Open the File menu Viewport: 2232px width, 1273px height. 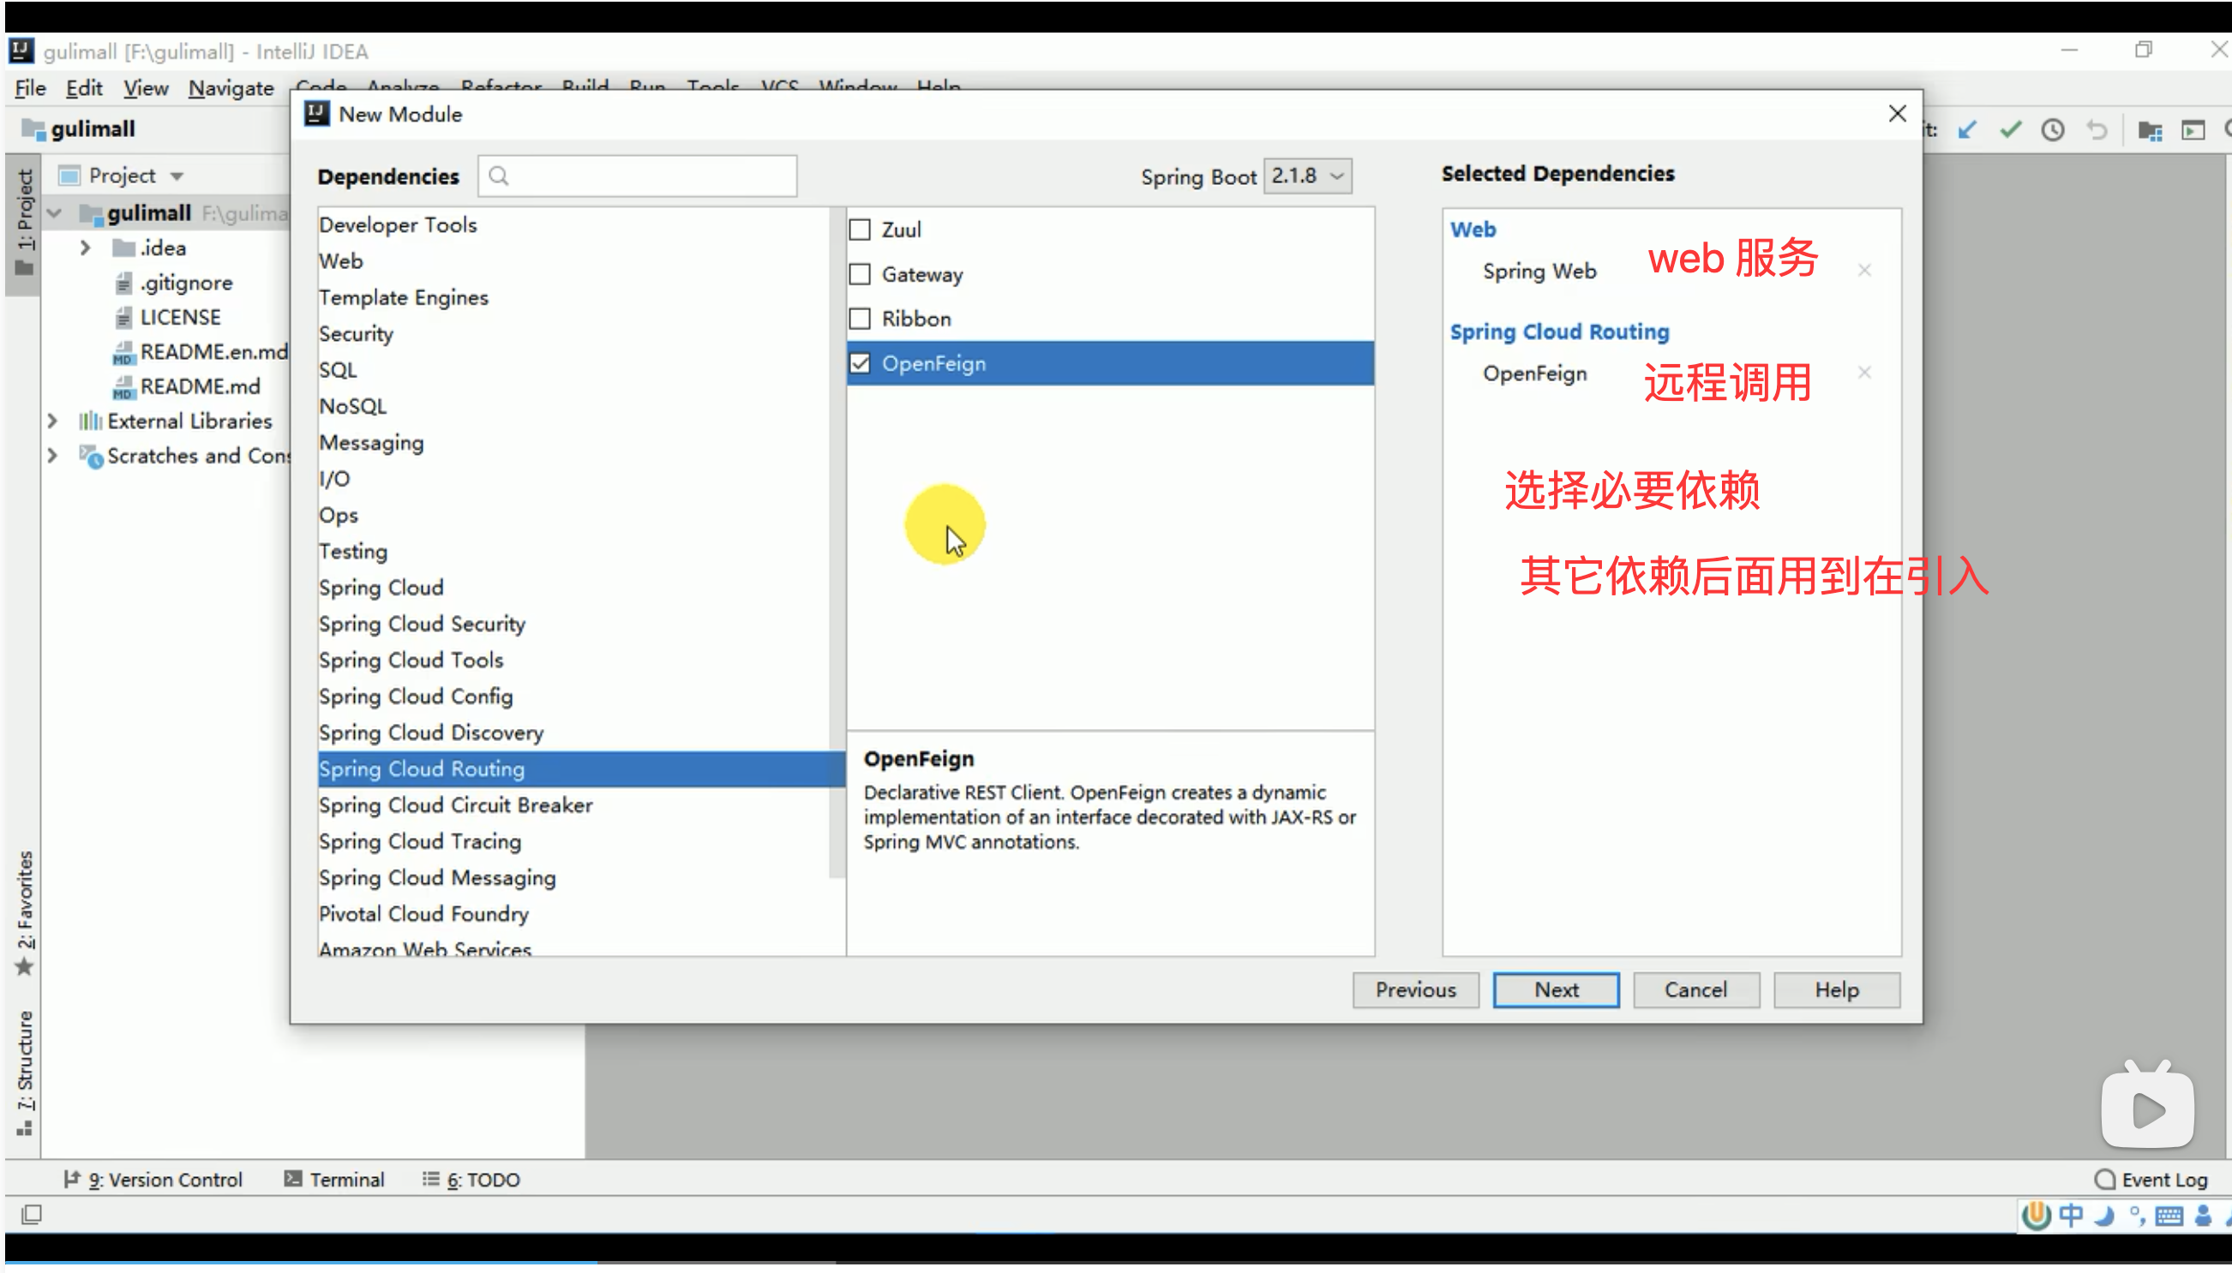point(30,88)
